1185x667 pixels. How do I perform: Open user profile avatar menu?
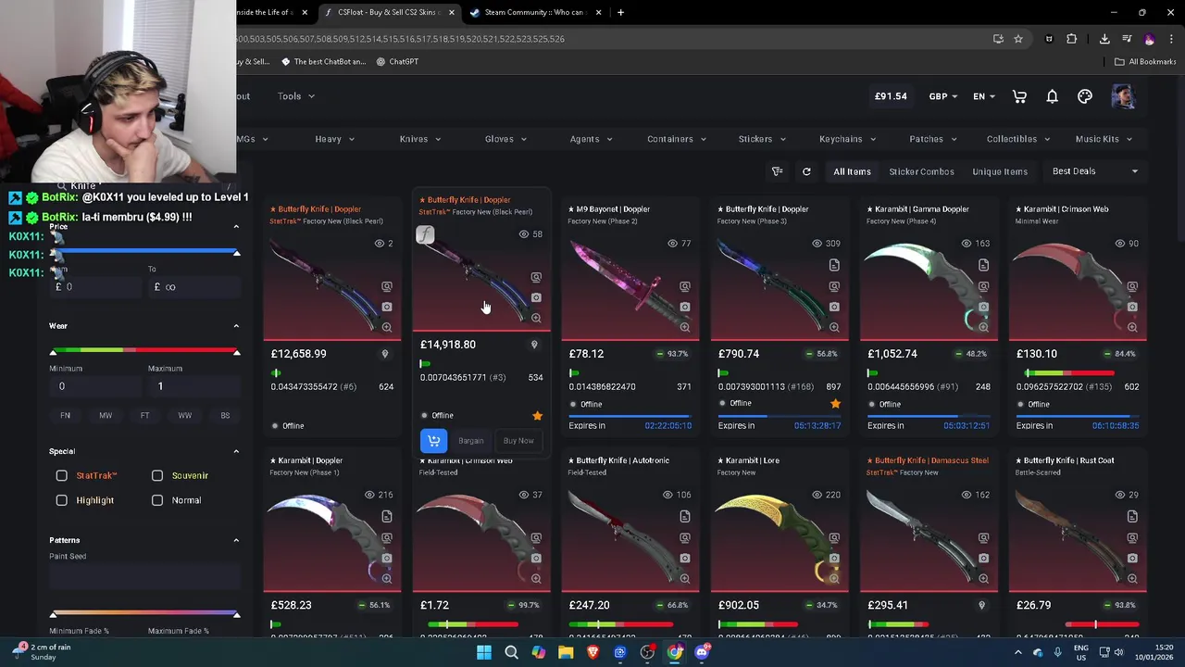click(1123, 96)
